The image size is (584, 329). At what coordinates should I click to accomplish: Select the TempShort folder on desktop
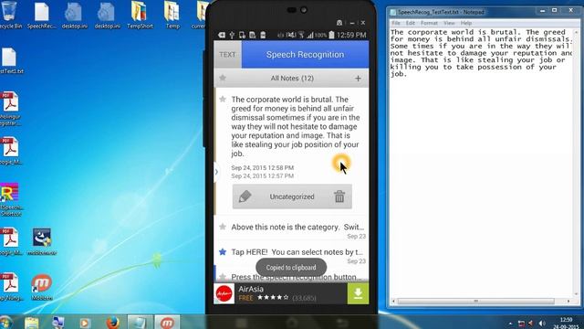[x=140, y=15]
